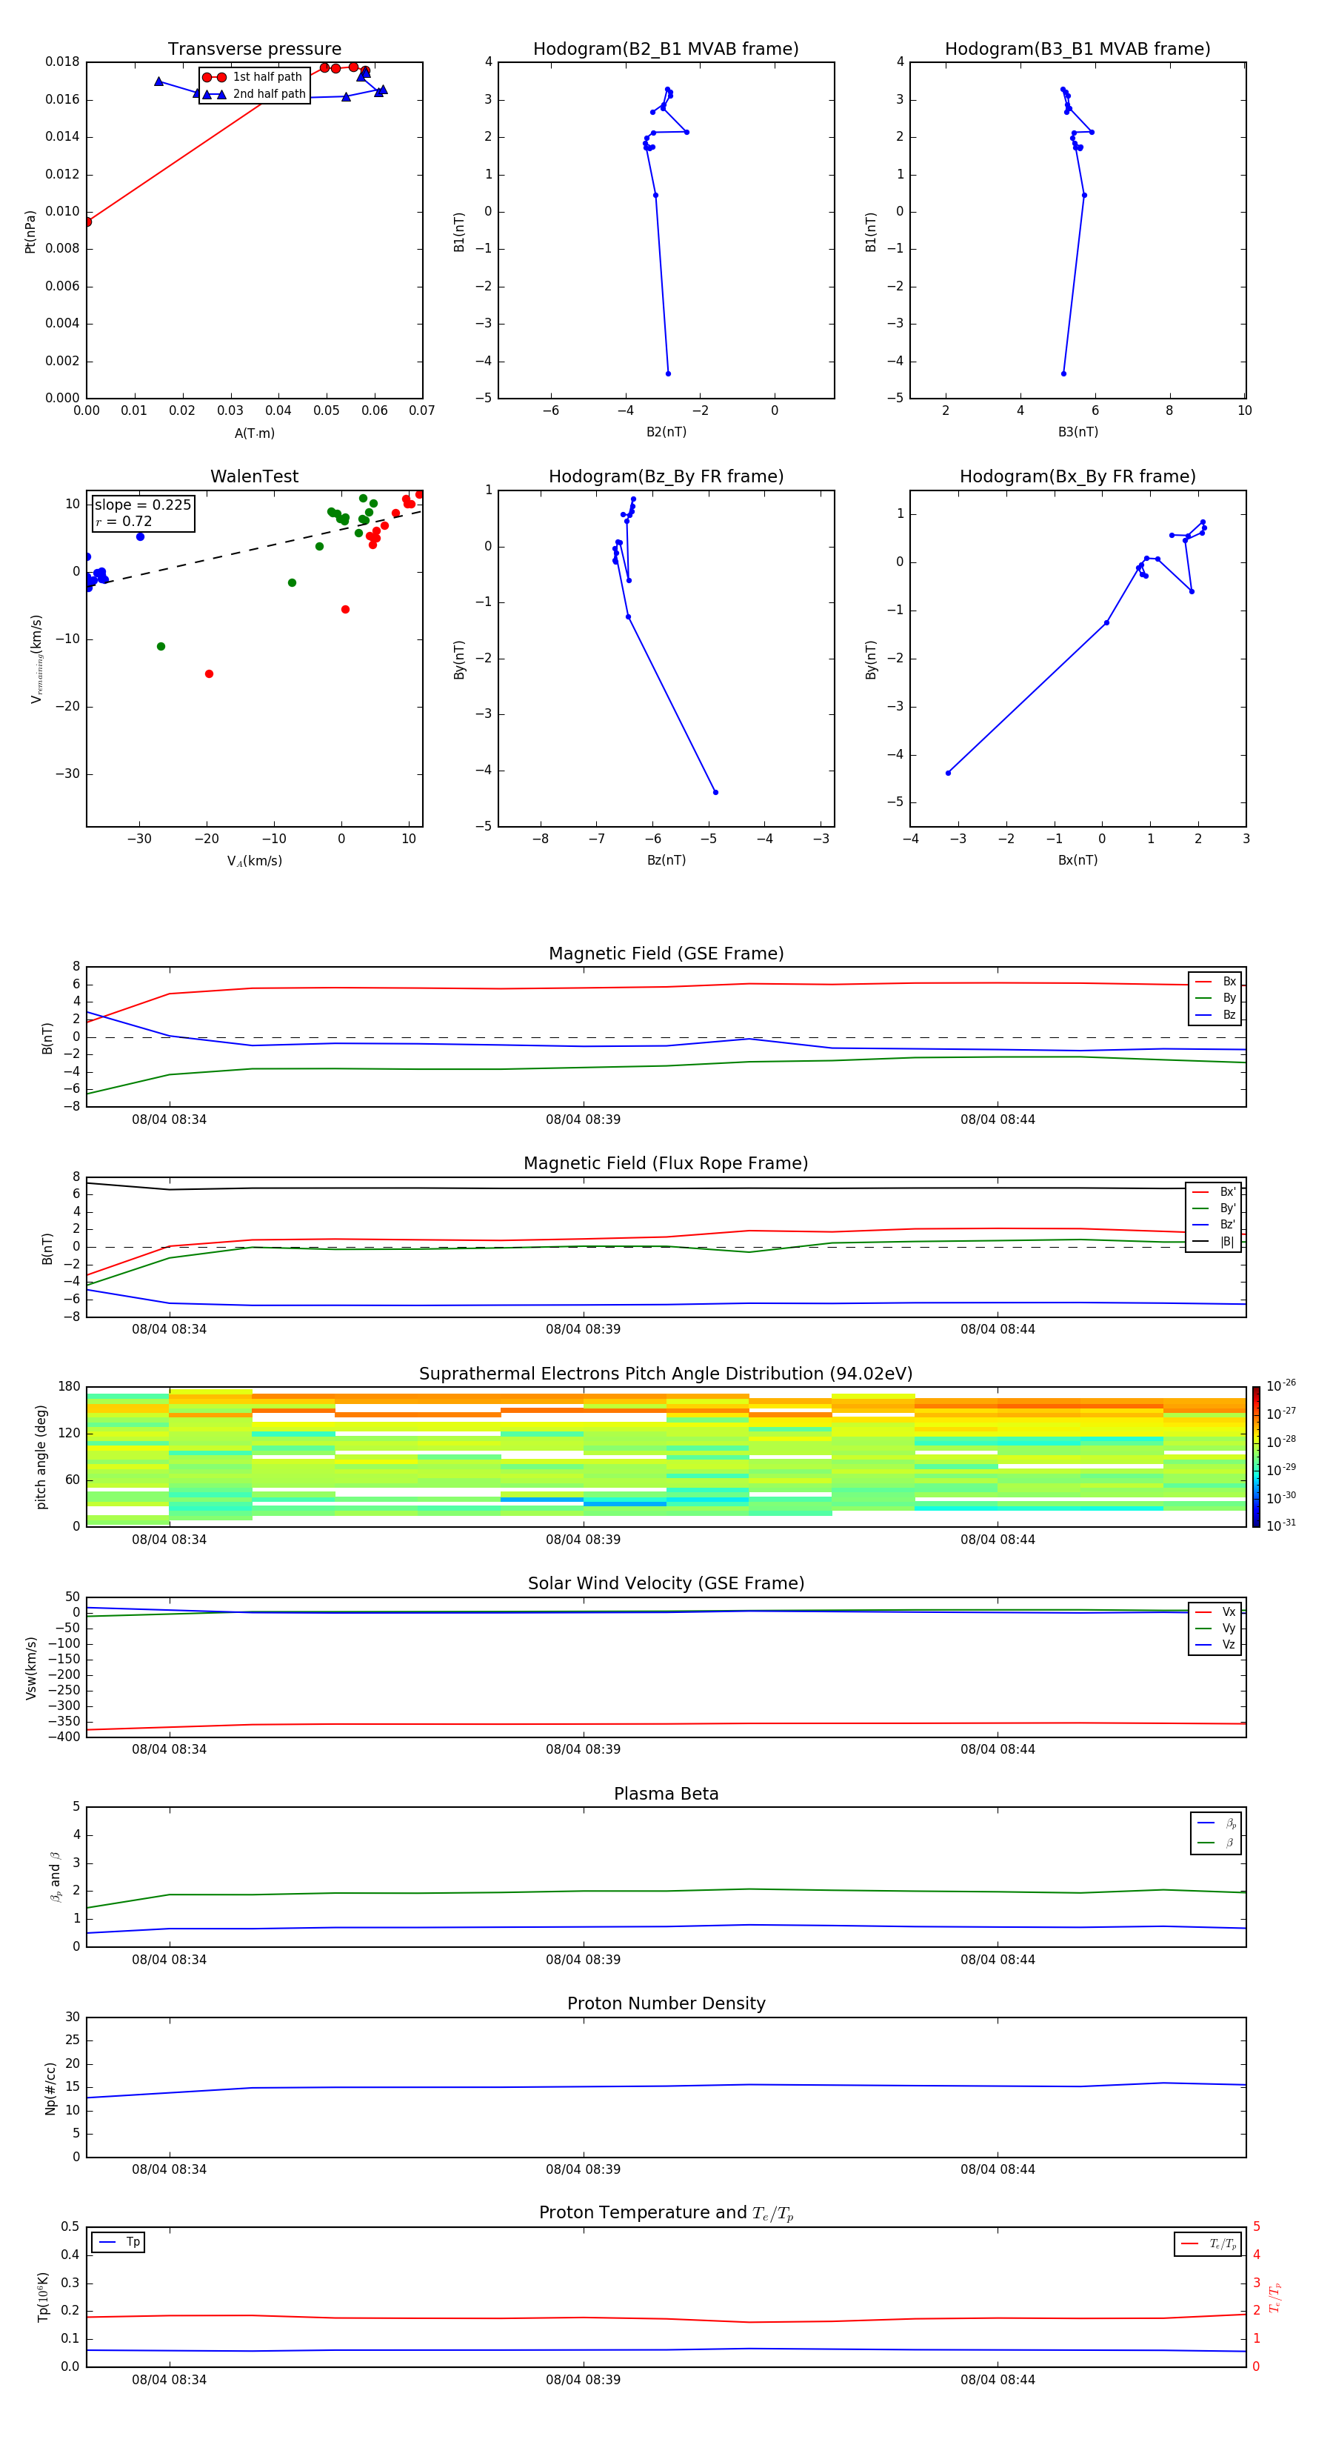The height and width of the screenshot is (2445, 1333).
Task: Click the 'WalenTest' plot title
Action: tap(254, 476)
